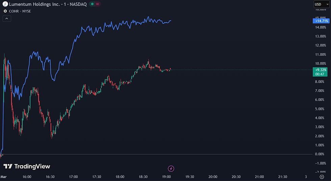Click the 18:00 time axis label
This screenshot has width=331, height=181.
point(120,177)
